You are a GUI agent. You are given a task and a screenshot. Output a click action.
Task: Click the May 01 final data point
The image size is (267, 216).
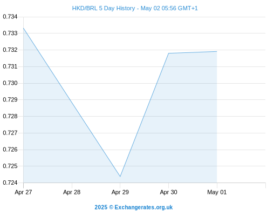(x=217, y=51)
